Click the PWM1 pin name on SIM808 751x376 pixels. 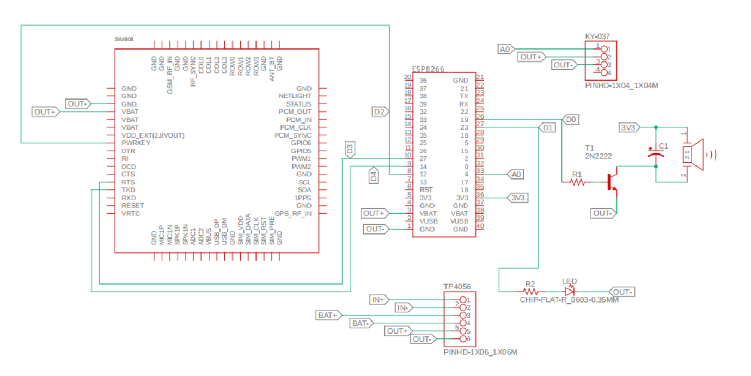pyautogui.click(x=302, y=159)
